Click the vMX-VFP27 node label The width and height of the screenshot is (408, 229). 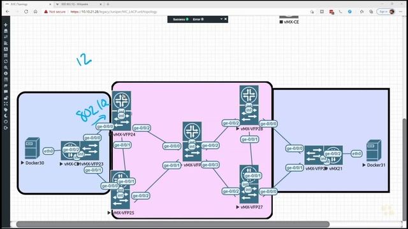[252, 207]
